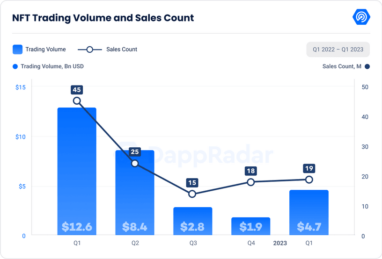The width and height of the screenshot is (382, 259).
Task: Click the line data point labeled 19
Action: tap(309, 180)
